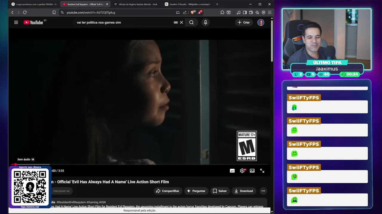Open a new browser tab

[217, 4]
